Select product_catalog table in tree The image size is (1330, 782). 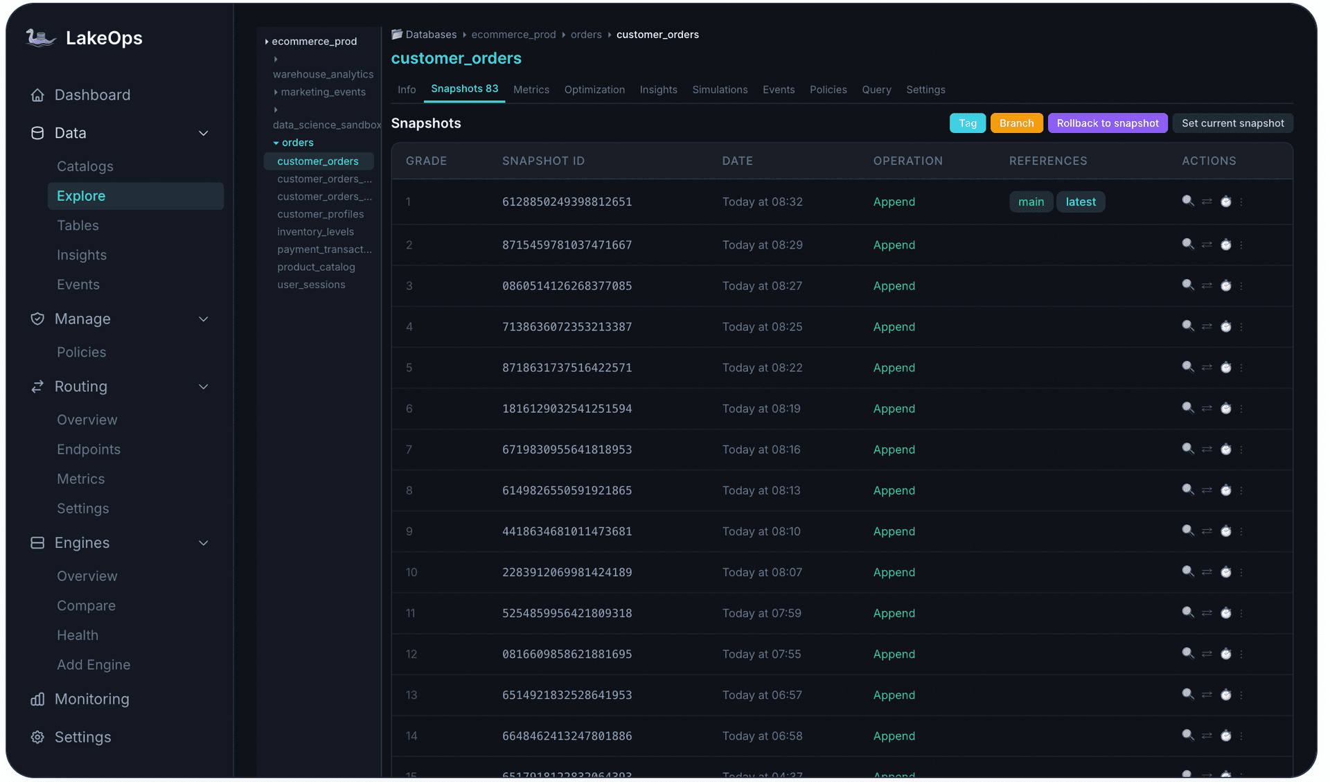coord(316,267)
